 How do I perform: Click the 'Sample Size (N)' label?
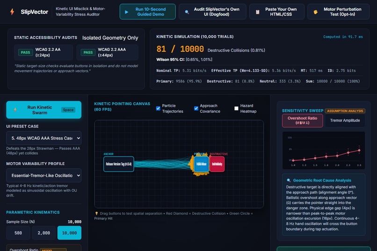[21, 222]
